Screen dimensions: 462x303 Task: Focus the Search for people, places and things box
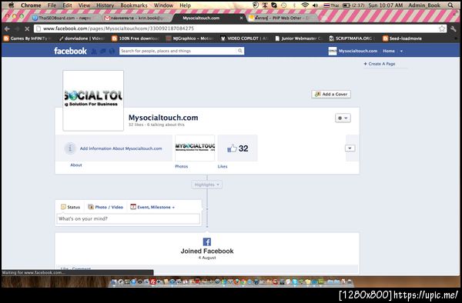(178, 51)
